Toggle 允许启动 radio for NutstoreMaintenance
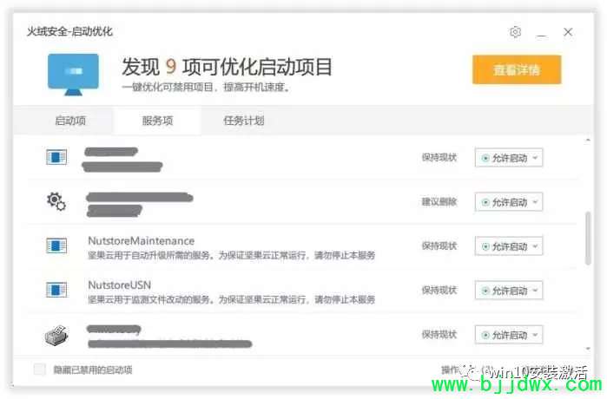This screenshot has width=607, height=399. (x=485, y=246)
